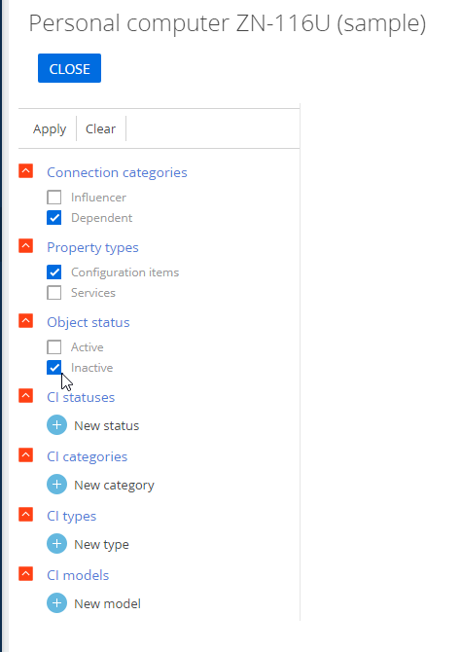Image resolution: width=461 pixels, height=652 pixels.
Task: Click the Property types heading
Action: [x=92, y=247]
